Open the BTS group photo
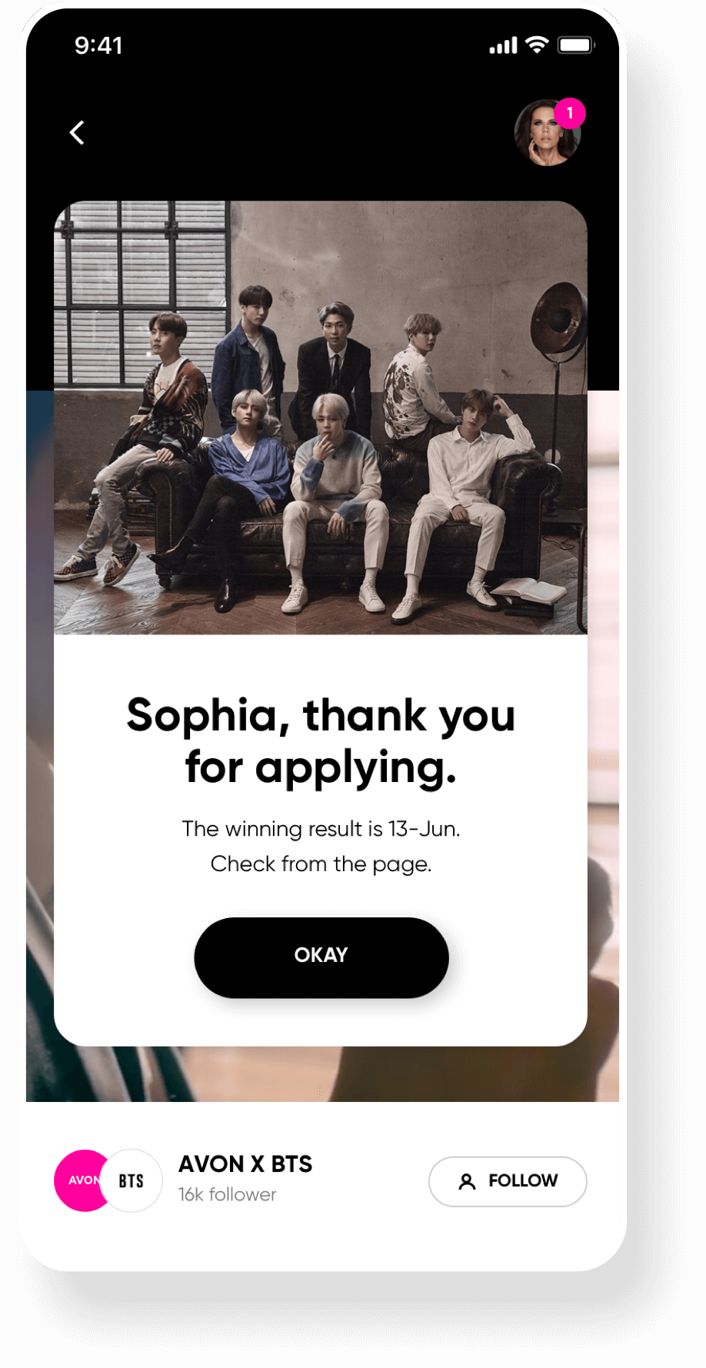 [x=321, y=418]
